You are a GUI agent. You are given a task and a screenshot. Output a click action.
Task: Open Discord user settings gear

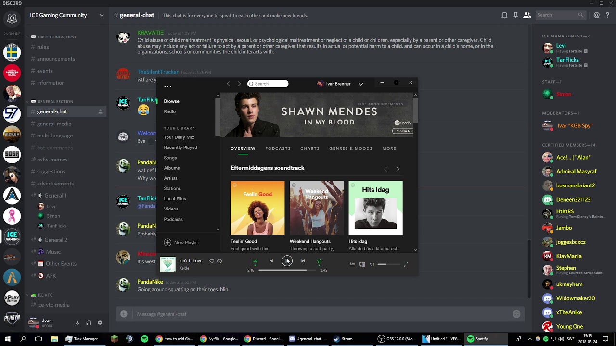click(x=100, y=323)
